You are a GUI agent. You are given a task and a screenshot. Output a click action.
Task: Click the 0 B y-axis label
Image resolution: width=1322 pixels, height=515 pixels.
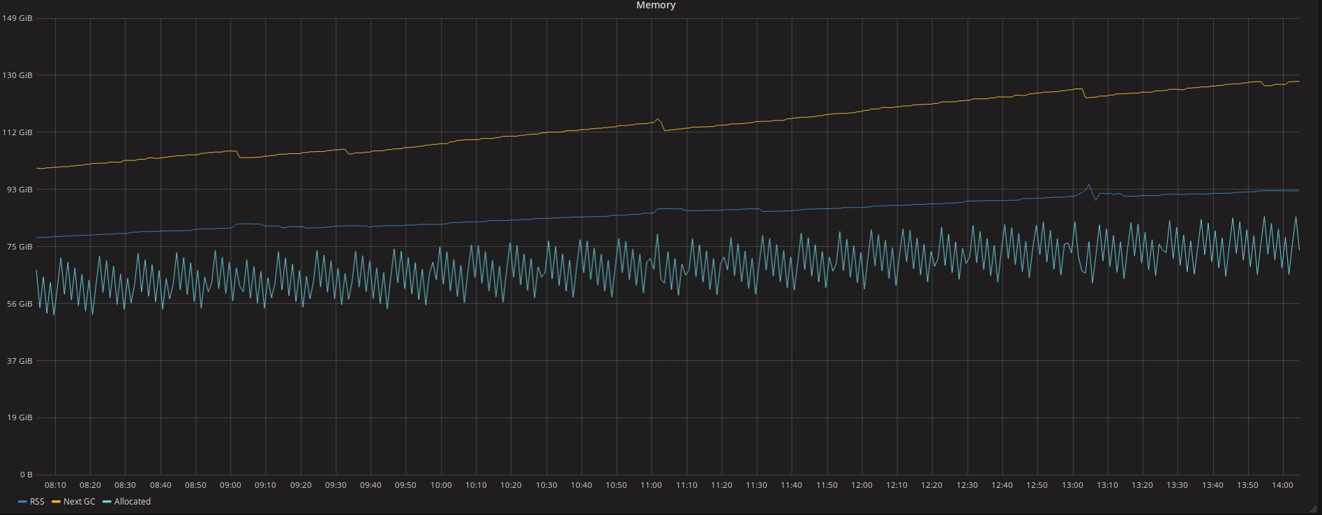pos(27,475)
